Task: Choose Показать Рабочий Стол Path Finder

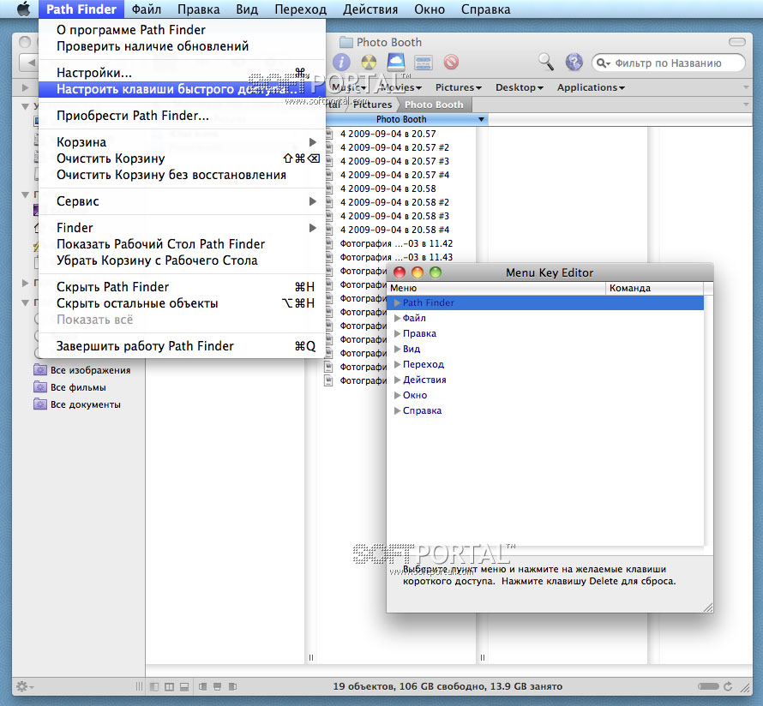Action: [182, 244]
